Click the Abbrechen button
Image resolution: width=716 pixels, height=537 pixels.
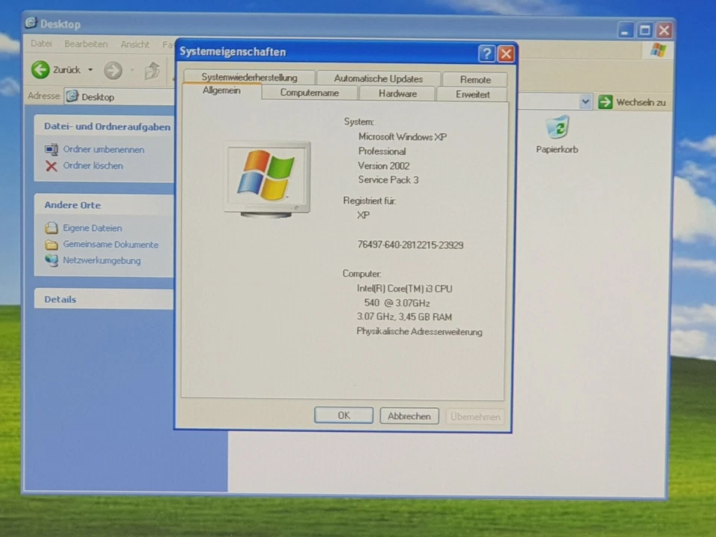coord(409,416)
